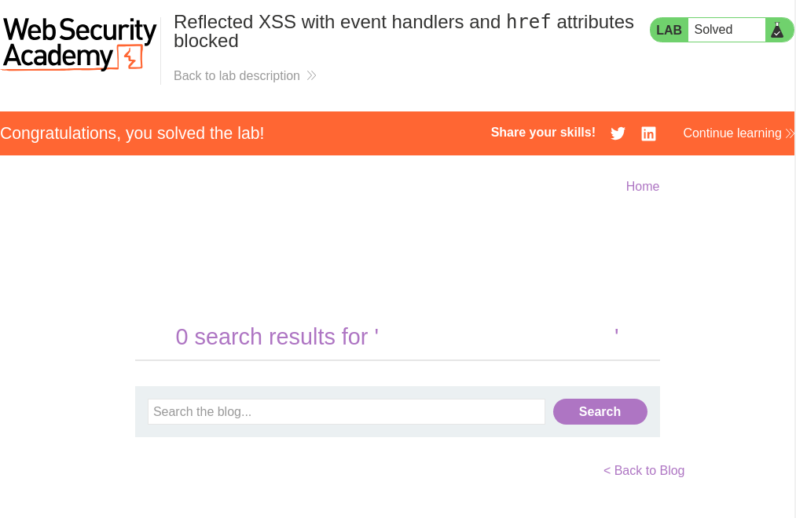Click the green LAB badge
The width and height of the screenshot is (796, 518).
pyautogui.click(x=669, y=30)
